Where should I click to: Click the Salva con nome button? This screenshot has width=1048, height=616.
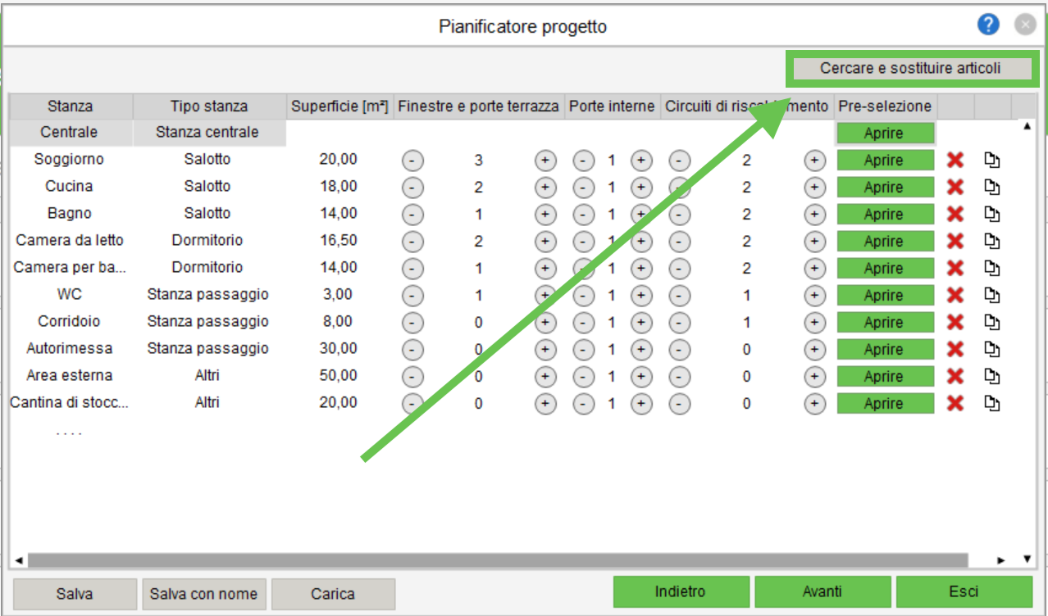pos(203,594)
